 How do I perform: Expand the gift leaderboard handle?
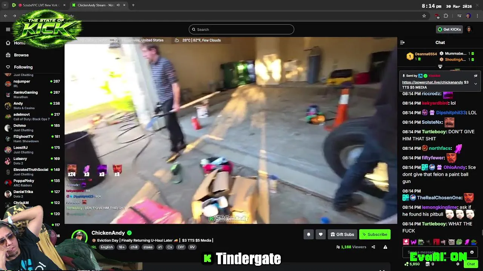[440, 67]
